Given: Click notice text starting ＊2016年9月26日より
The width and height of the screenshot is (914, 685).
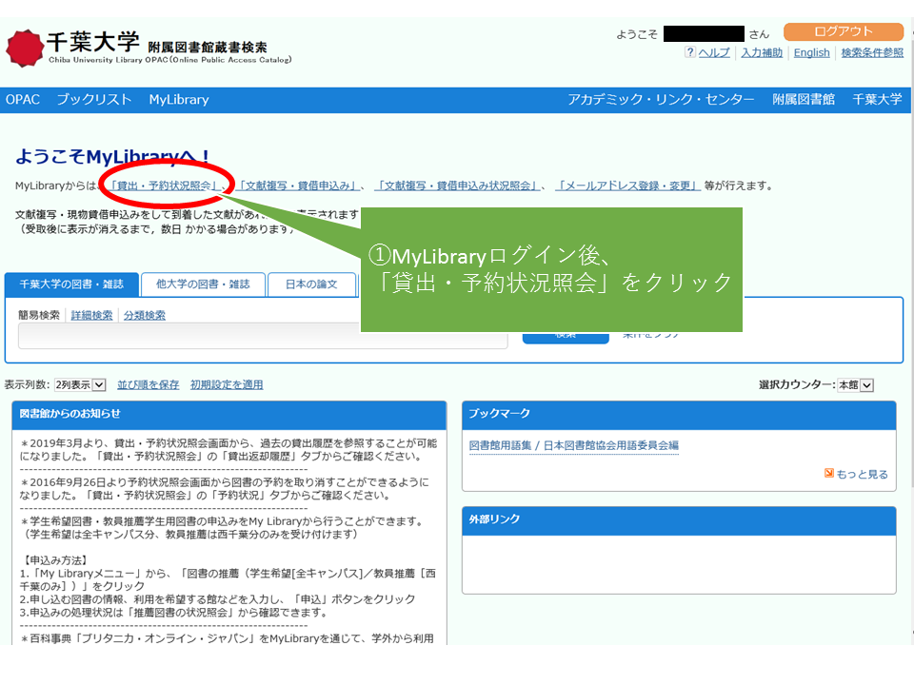Looking at the screenshot, I should point(225,489).
